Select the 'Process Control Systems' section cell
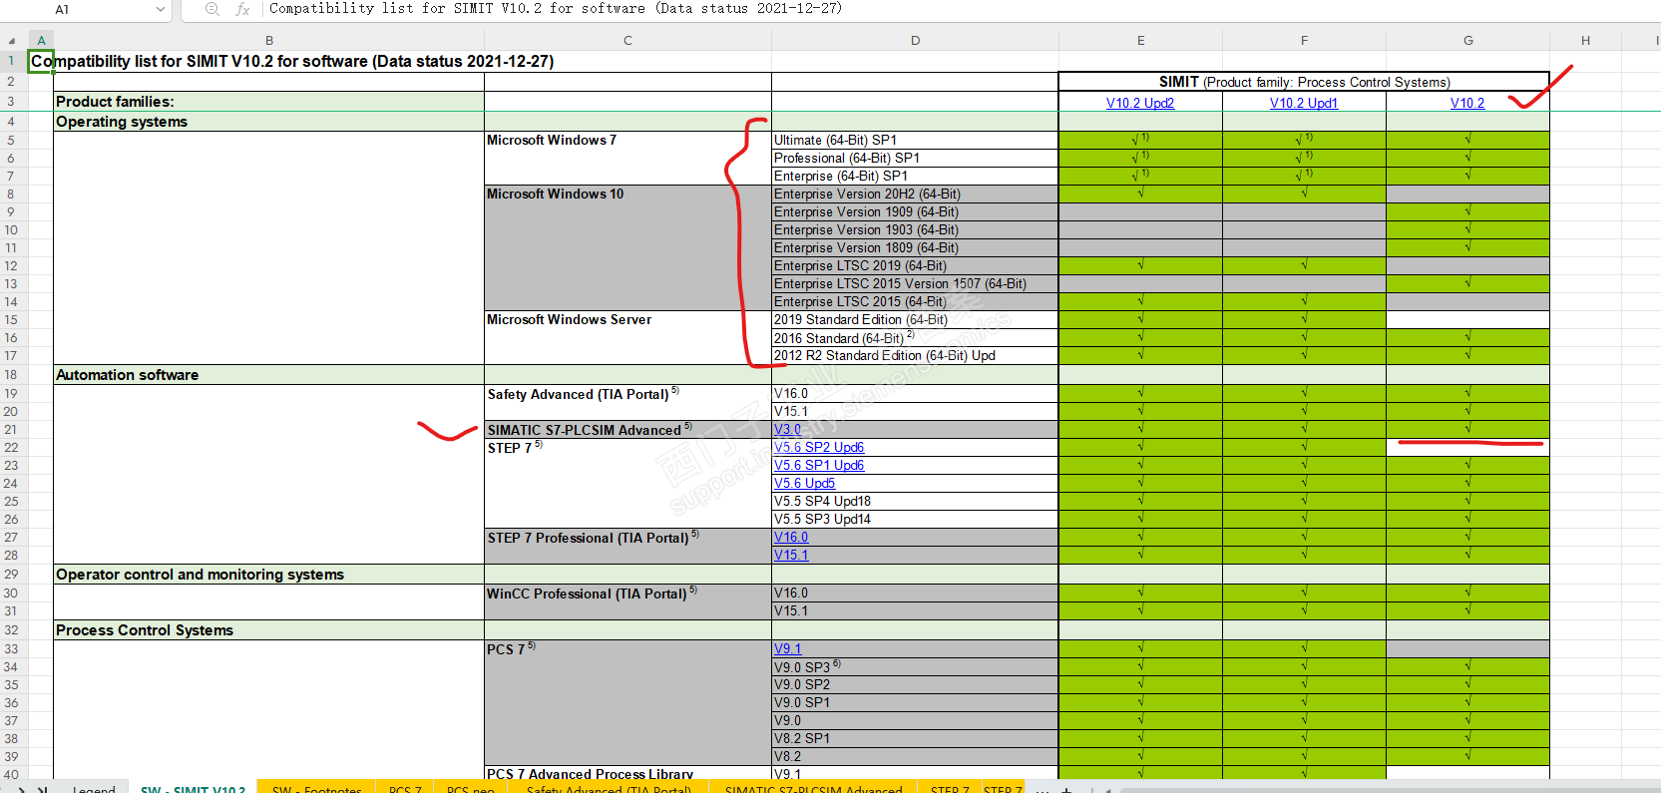Image resolution: width=1661 pixels, height=793 pixels. click(x=269, y=630)
